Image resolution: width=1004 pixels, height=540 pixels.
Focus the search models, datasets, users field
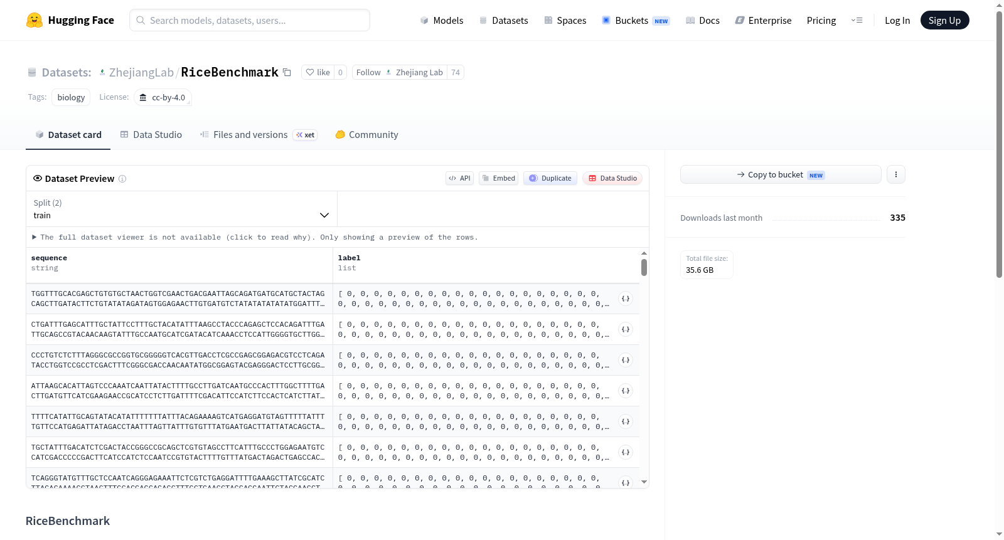[x=250, y=20]
